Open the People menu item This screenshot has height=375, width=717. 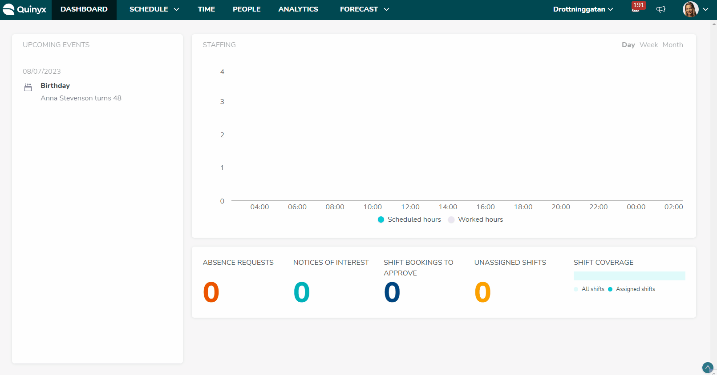[247, 9]
